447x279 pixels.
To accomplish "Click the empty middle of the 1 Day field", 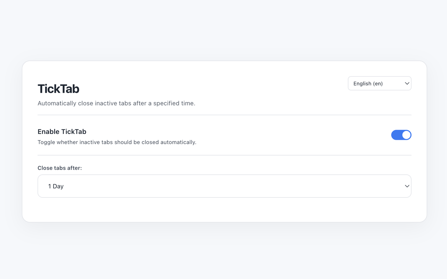I will coord(223,186).
